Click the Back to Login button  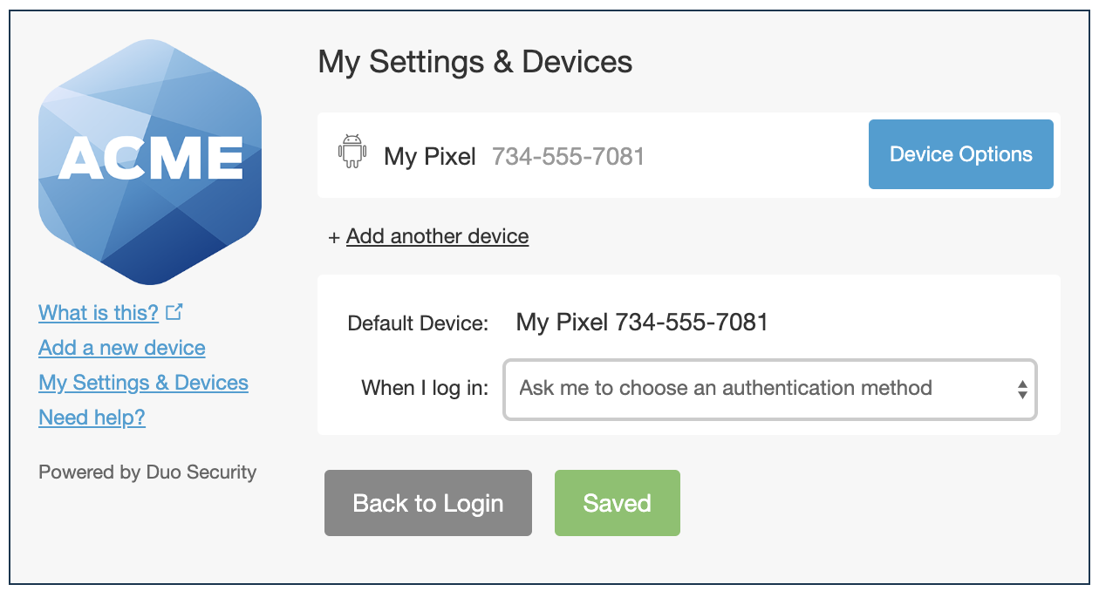pyautogui.click(x=427, y=502)
